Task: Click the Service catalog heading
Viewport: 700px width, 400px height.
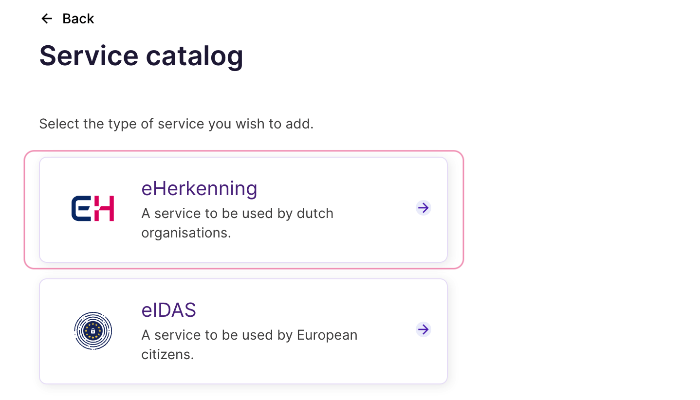Action: [141, 55]
